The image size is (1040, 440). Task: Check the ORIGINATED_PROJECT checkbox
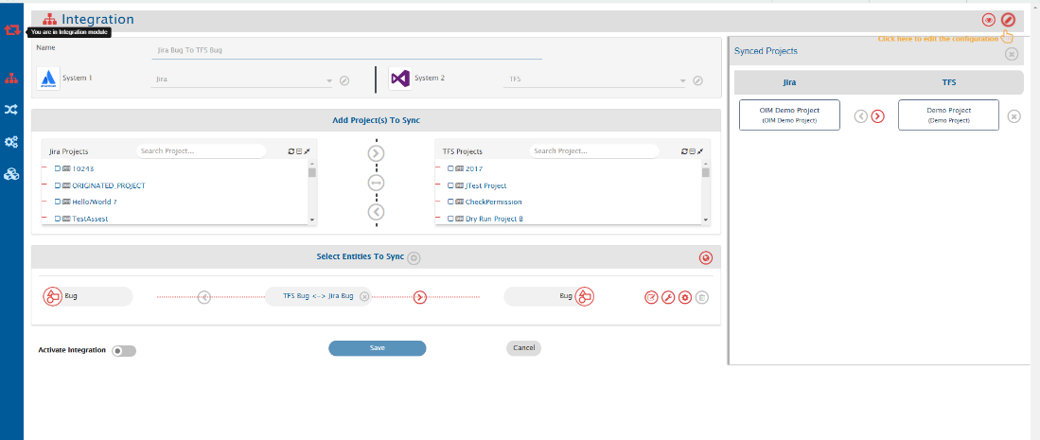[x=58, y=185]
